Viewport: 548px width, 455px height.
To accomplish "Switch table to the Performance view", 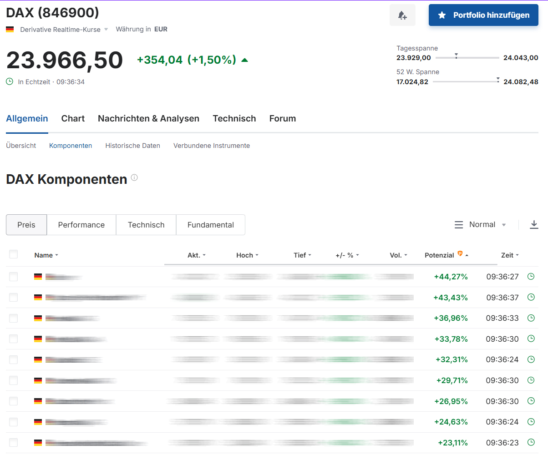I will (81, 225).
